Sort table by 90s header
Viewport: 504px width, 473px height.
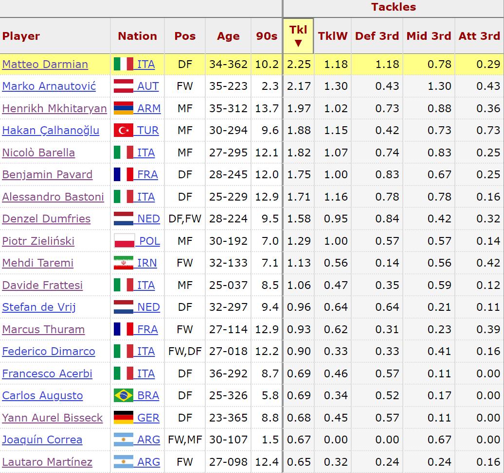(267, 36)
